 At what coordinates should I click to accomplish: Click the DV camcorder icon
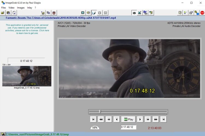coord(145,13)
